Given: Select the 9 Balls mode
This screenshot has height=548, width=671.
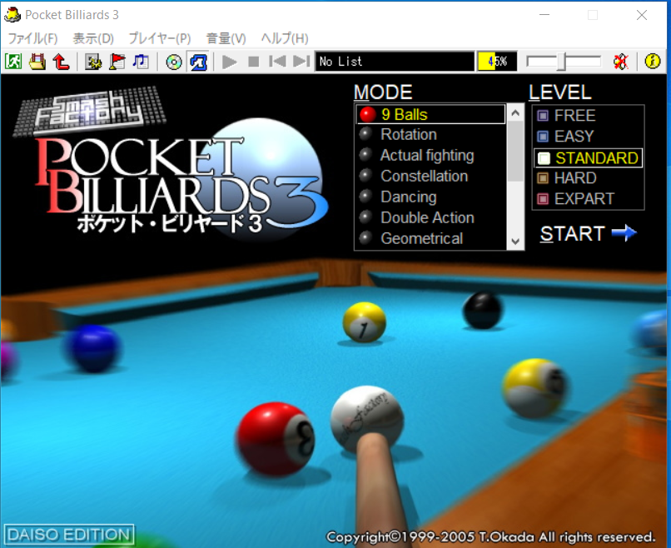Looking at the screenshot, I should point(430,114).
